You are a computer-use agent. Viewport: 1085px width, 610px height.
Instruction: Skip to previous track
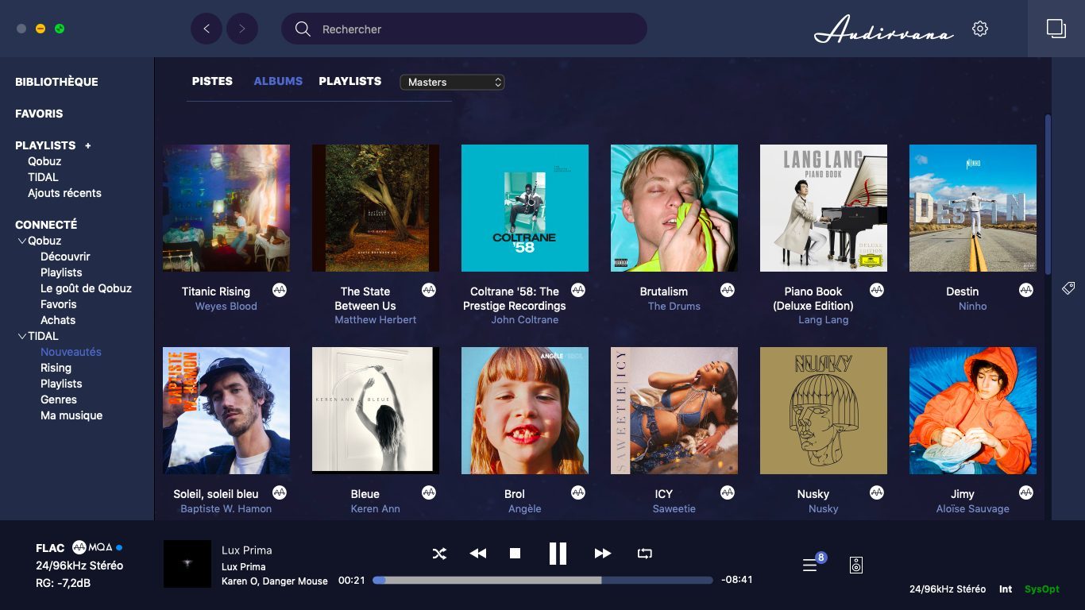[477, 554]
